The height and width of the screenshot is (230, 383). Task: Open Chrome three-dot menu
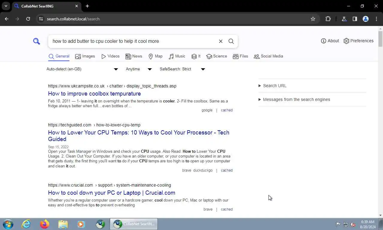pyautogui.click(x=376, y=19)
